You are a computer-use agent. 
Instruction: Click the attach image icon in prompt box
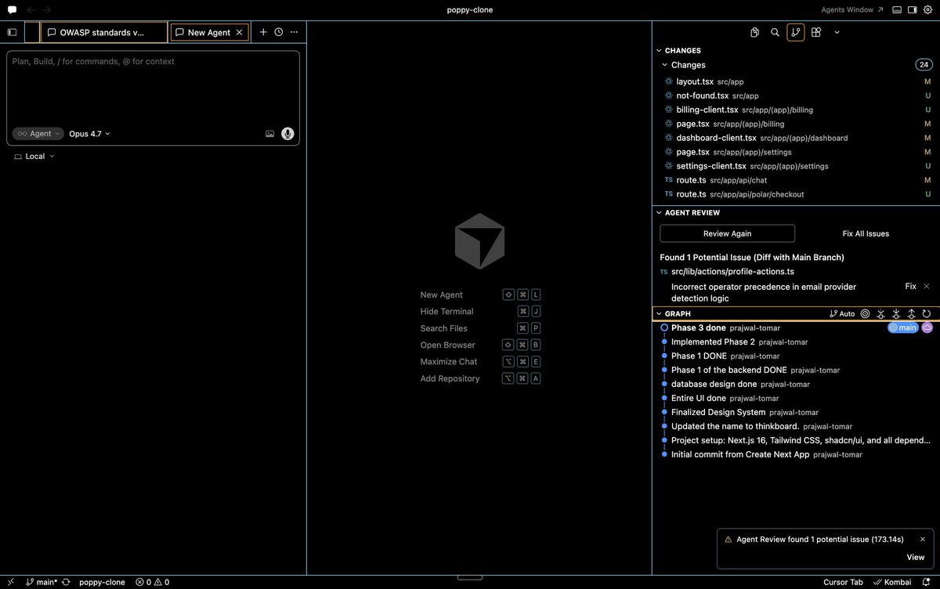click(269, 134)
